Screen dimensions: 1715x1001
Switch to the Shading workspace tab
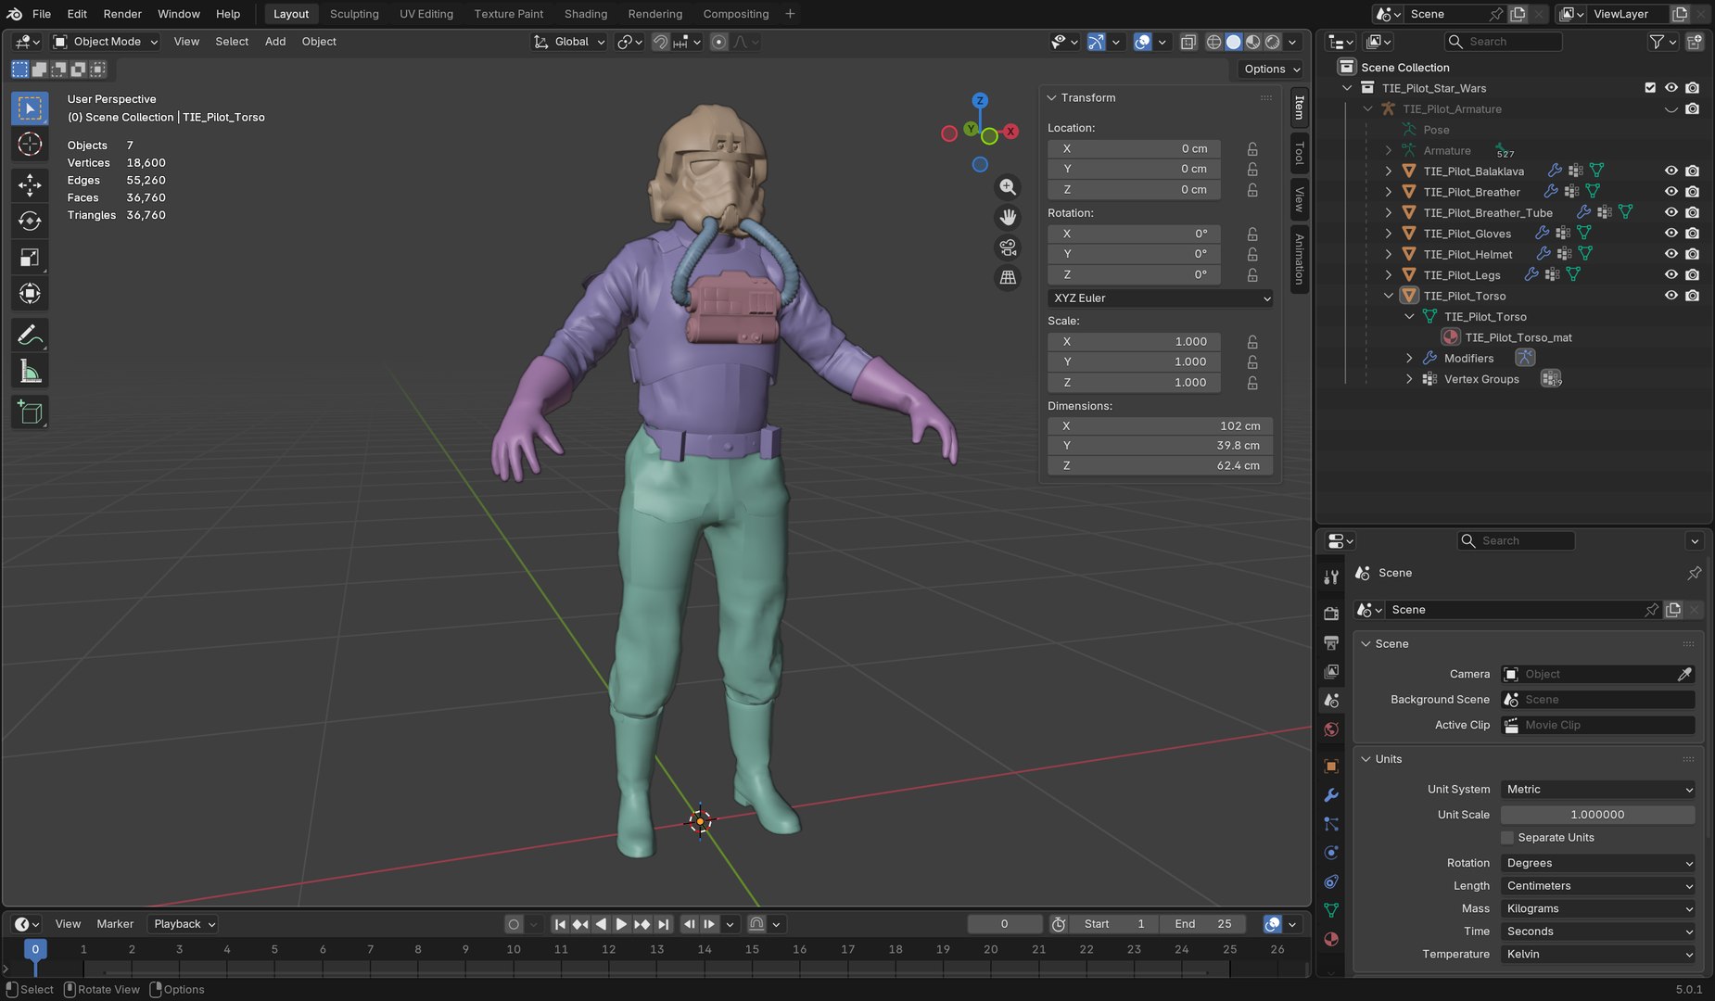click(586, 14)
